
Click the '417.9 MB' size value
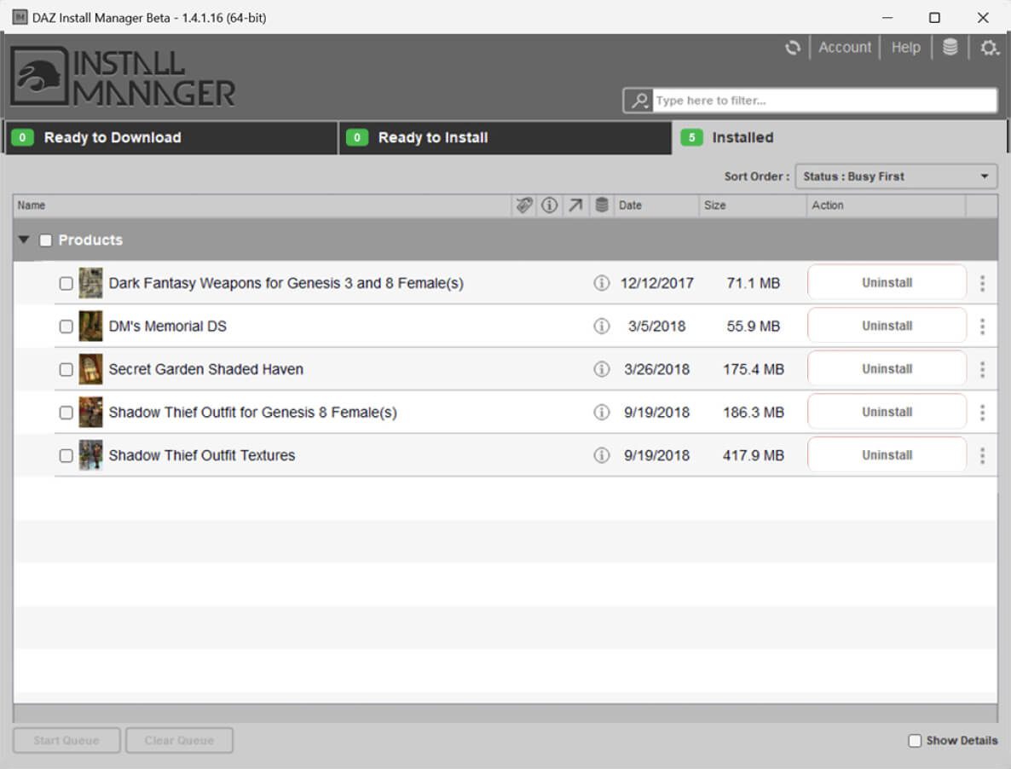click(x=753, y=456)
